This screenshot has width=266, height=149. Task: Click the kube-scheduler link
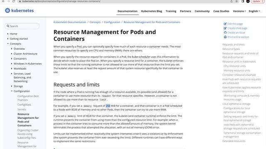click(141, 57)
